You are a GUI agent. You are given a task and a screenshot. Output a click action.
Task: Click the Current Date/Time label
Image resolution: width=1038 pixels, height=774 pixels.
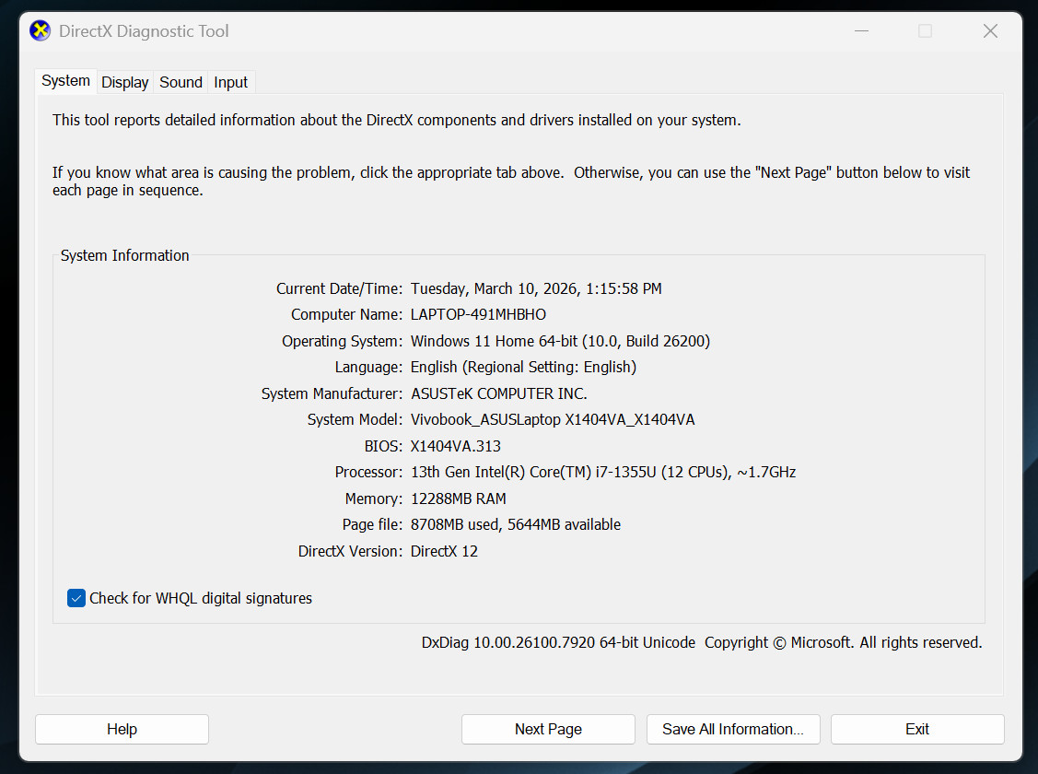pyautogui.click(x=339, y=288)
